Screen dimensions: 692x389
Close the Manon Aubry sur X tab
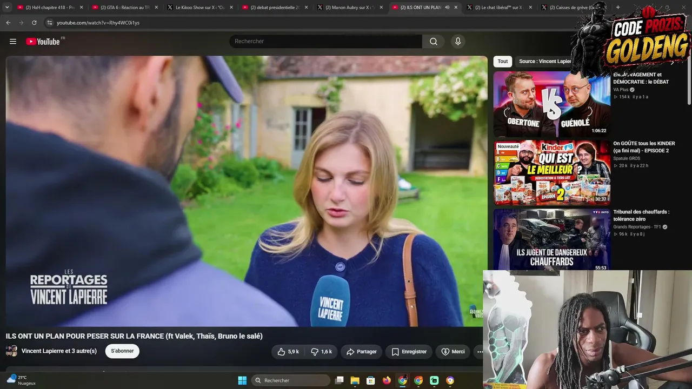coord(381,8)
